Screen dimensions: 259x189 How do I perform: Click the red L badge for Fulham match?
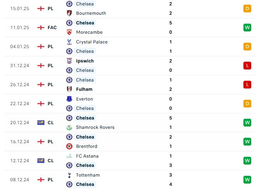(247, 85)
